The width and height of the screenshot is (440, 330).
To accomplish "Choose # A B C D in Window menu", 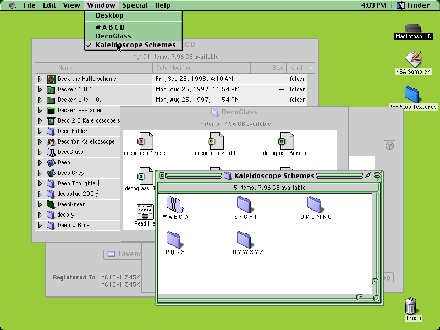I will click(x=134, y=27).
